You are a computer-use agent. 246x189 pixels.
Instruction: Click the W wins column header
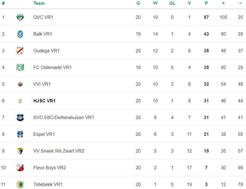pos(155,3)
